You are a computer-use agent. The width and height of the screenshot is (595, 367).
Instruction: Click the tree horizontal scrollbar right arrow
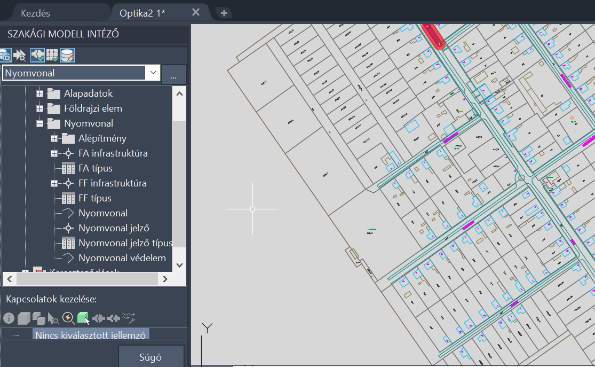(165, 279)
